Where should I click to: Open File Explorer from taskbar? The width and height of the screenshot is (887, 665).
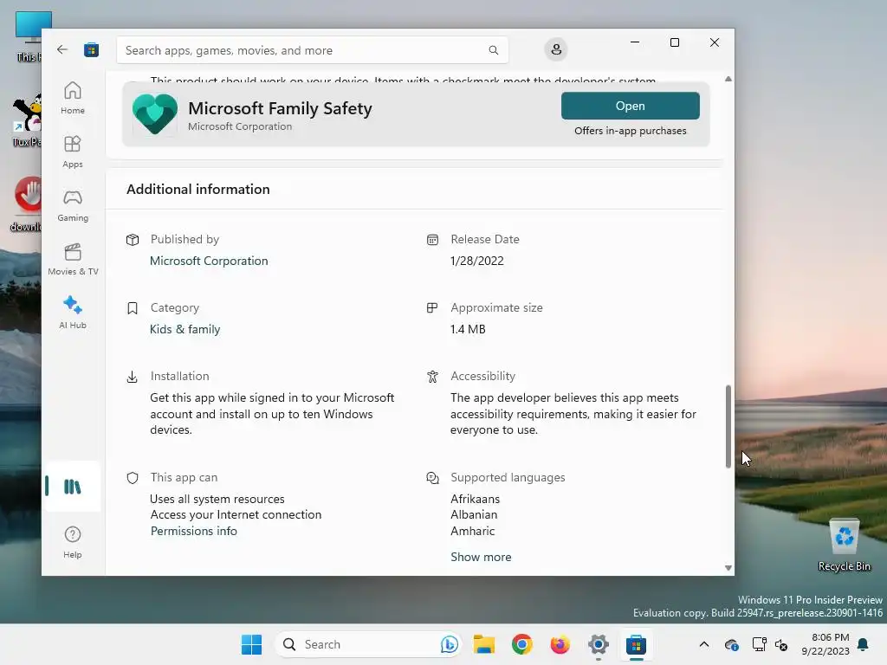click(x=483, y=644)
